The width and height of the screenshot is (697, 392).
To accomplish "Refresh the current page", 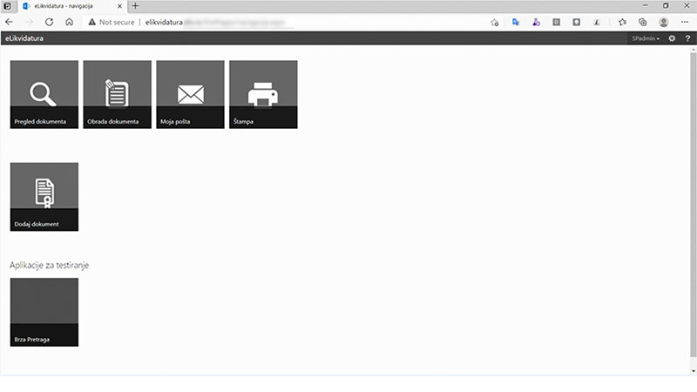I will coord(49,22).
